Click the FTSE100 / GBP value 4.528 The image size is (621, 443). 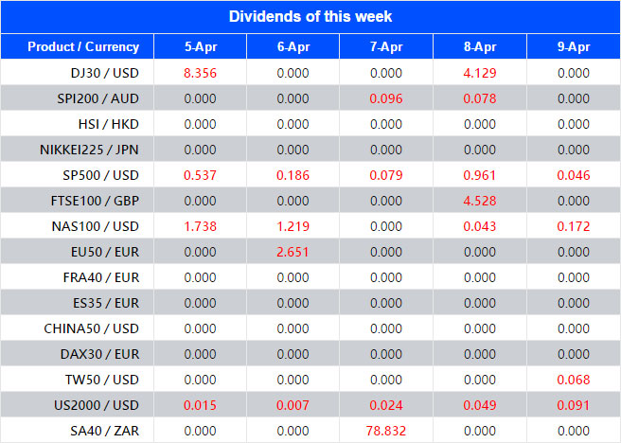479,201
